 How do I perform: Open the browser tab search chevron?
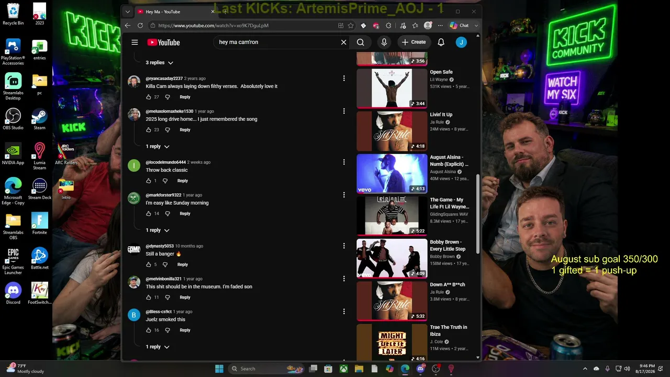[x=128, y=12]
